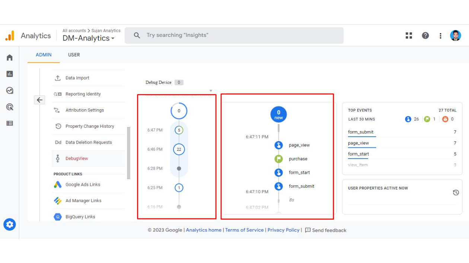
Task: Click the search magnifier icon
Action: (137, 35)
